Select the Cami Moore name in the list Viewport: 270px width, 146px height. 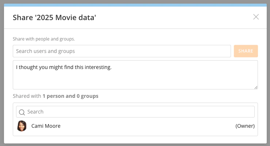46,126
